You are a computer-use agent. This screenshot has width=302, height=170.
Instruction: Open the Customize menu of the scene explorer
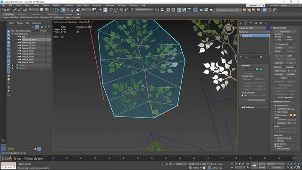pyautogui.click(x=37, y=23)
